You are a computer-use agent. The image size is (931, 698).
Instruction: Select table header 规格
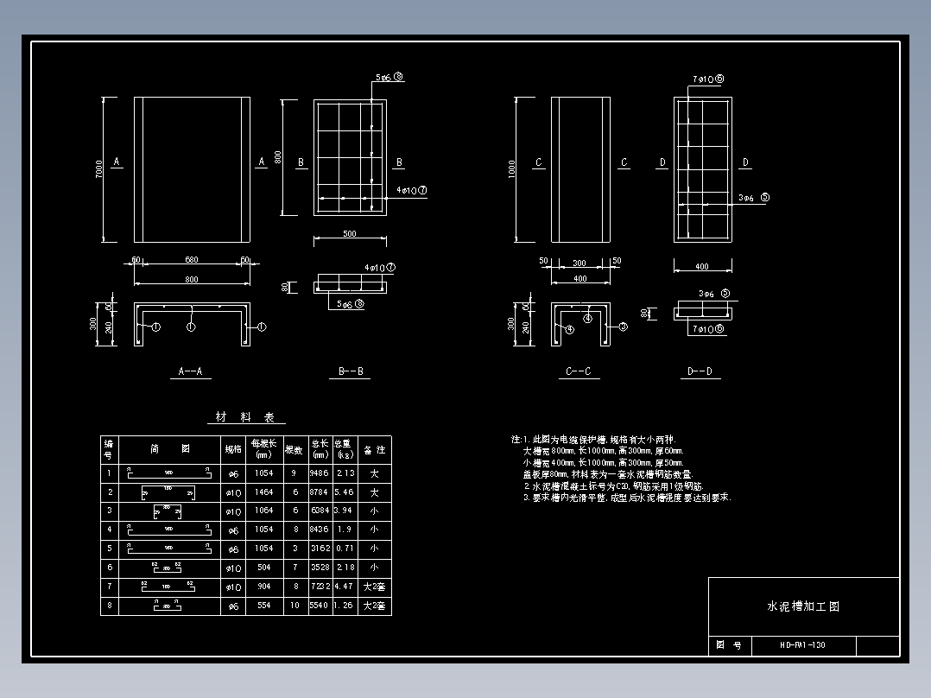point(233,450)
